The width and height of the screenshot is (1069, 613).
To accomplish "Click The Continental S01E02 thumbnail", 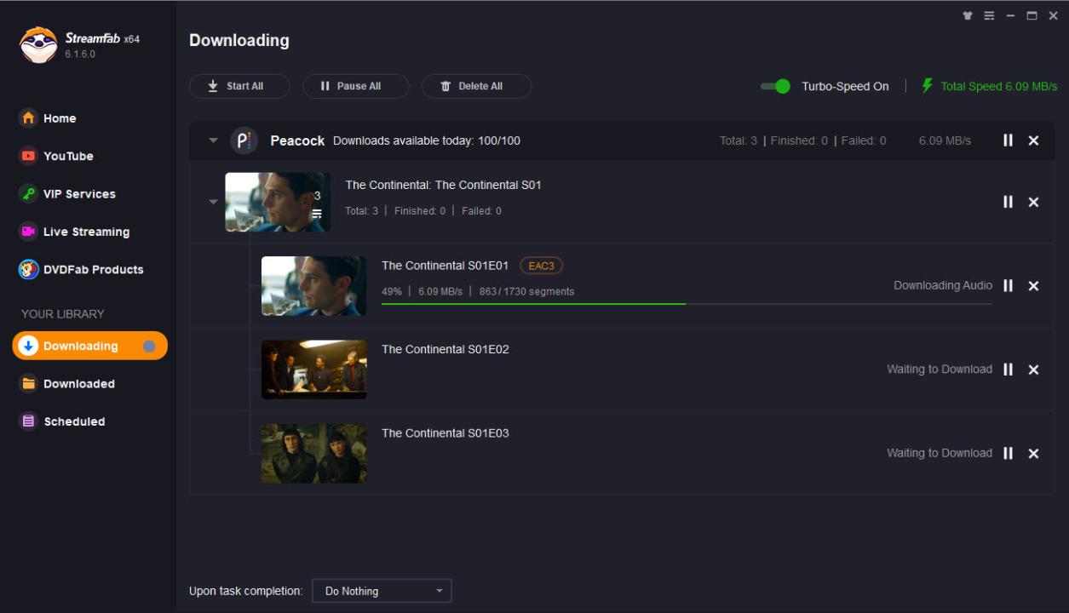I will pyautogui.click(x=313, y=370).
